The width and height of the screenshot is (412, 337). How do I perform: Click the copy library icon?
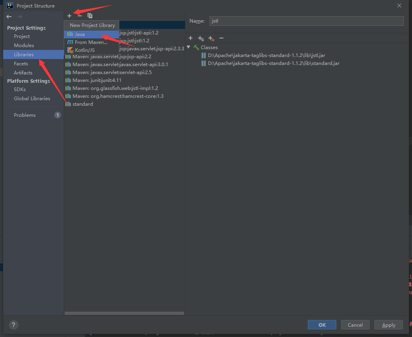tap(90, 16)
